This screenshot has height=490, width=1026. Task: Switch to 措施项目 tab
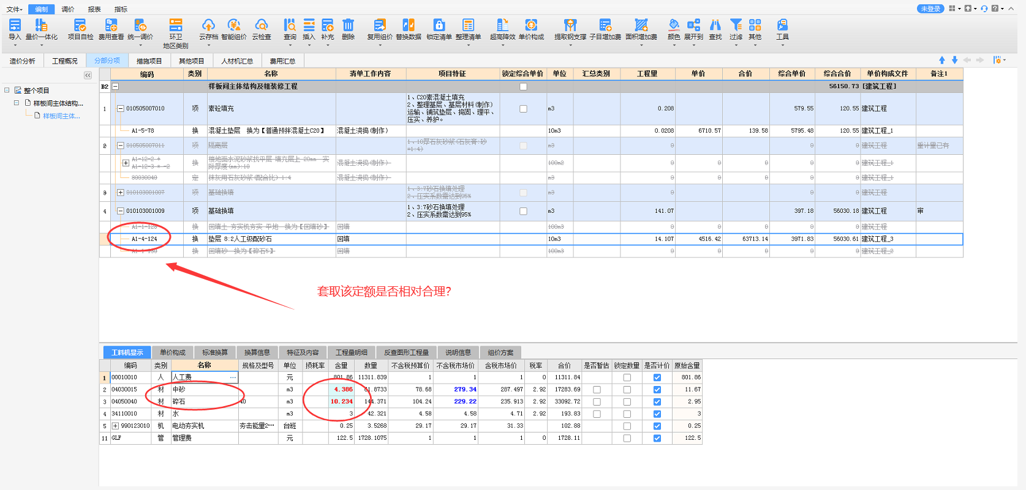149,61
